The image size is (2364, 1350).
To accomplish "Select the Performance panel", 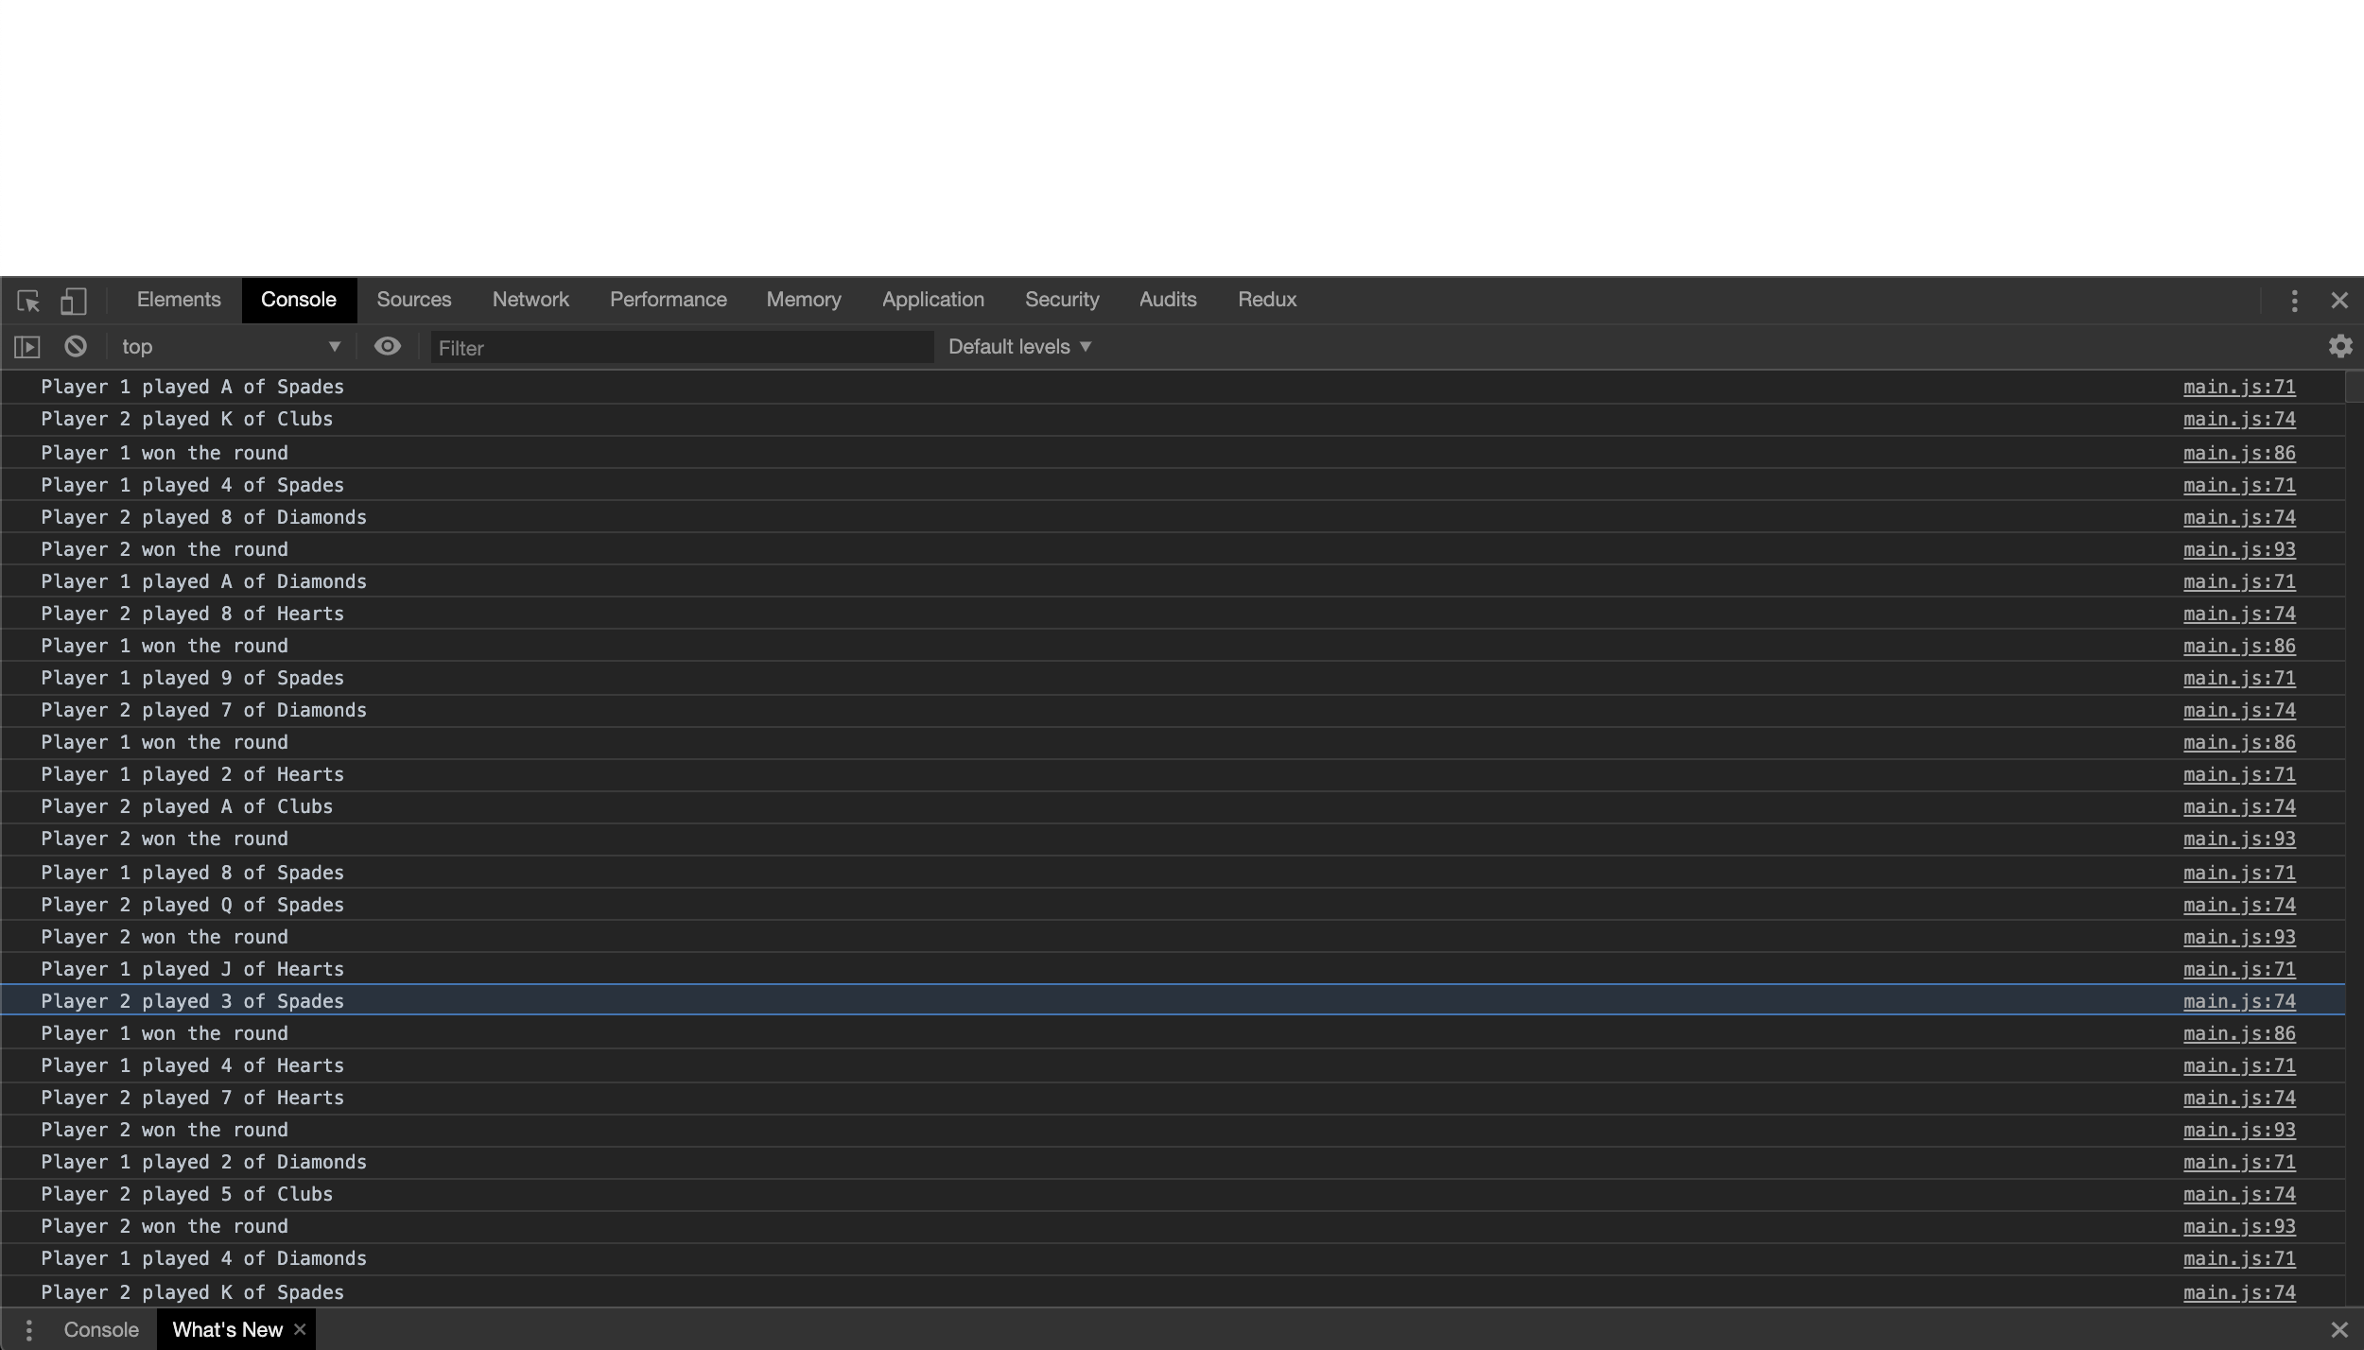I will [x=669, y=299].
